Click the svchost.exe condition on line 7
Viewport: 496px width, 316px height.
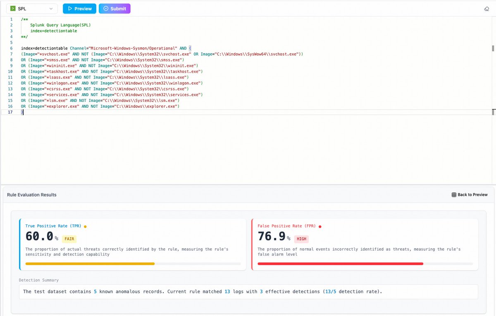click(162, 54)
